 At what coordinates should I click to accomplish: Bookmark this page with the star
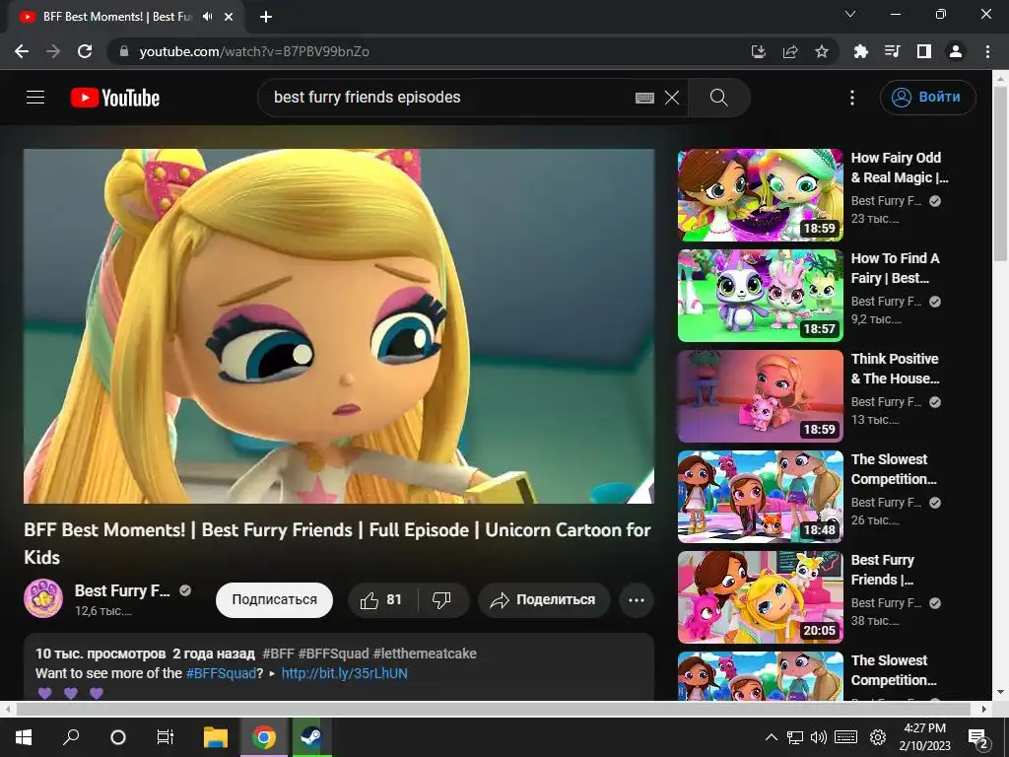822,51
